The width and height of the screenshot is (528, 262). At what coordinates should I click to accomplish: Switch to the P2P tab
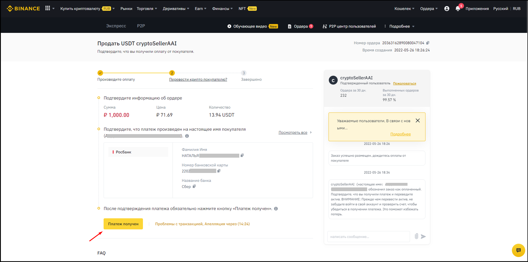(x=141, y=26)
